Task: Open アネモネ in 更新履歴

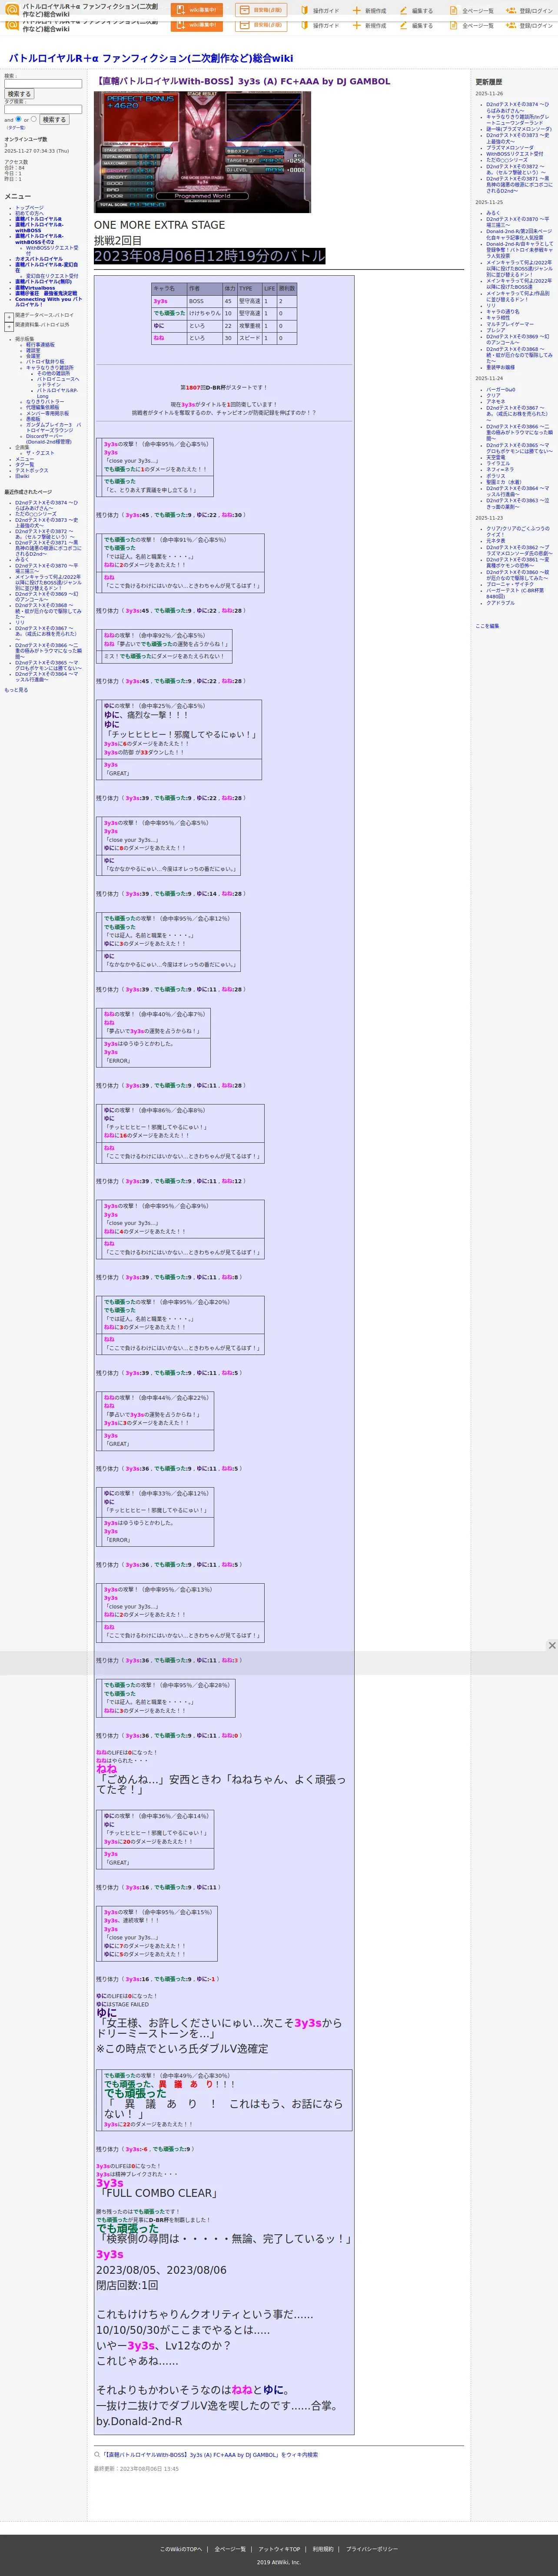Action: tap(496, 402)
